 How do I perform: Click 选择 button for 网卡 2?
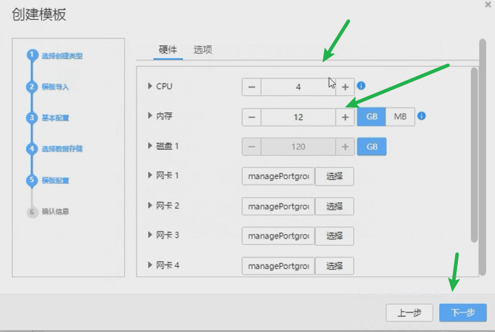[334, 206]
